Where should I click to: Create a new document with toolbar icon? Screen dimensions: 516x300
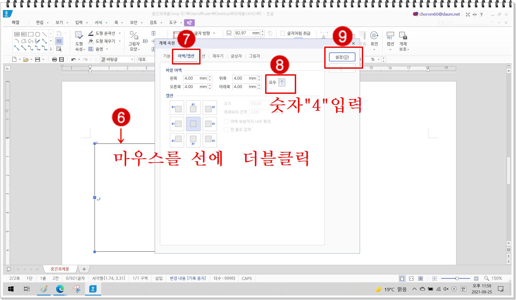(x=15, y=59)
